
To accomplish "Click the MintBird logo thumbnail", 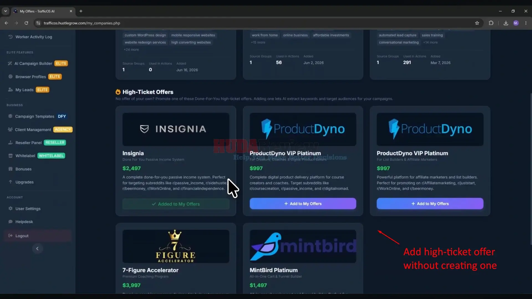I will point(303,246).
